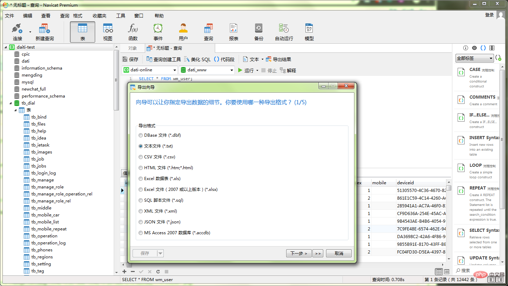Click 下一步 > in export wizard
The width and height of the screenshot is (508, 286).
coord(299,253)
